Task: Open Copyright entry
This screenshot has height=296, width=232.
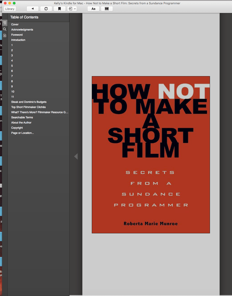Action: [17, 128]
